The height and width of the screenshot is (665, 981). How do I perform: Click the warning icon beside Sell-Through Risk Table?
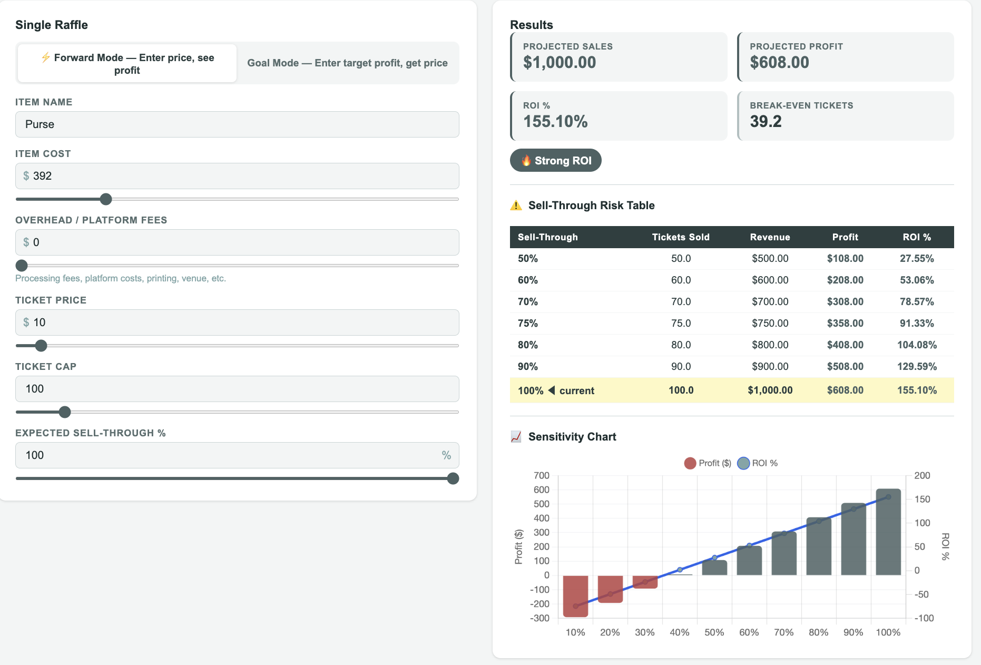pyautogui.click(x=516, y=206)
